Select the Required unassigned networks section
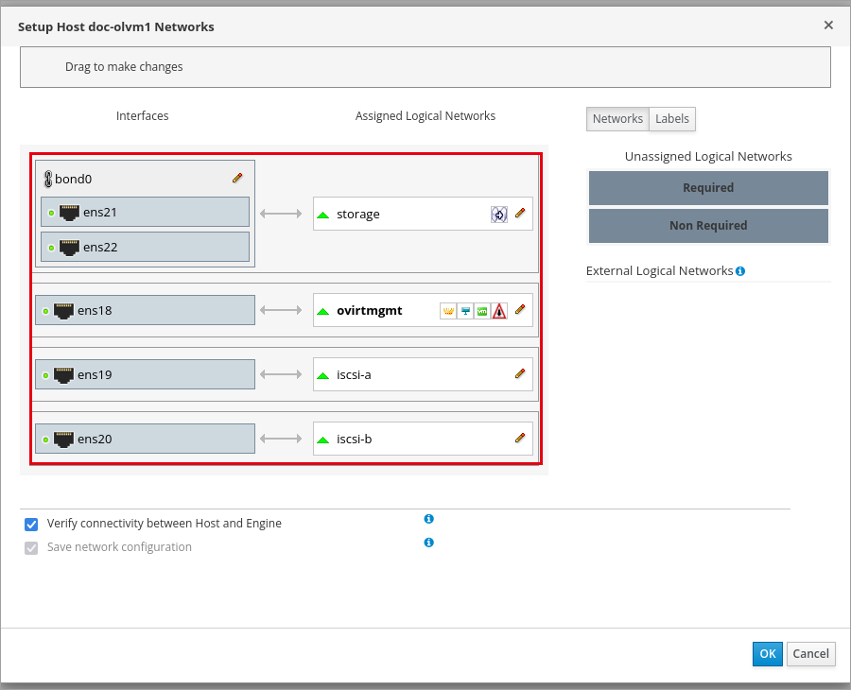 pyautogui.click(x=708, y=188)
